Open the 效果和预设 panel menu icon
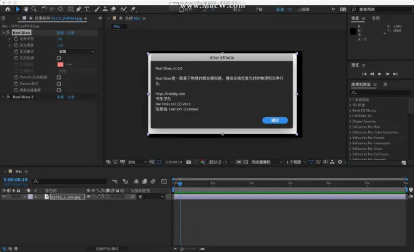Viewport: 414px width, 252px height. (x=375, y=85)
